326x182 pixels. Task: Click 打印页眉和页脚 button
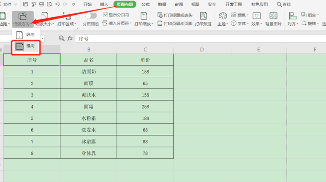coord(175,24)
